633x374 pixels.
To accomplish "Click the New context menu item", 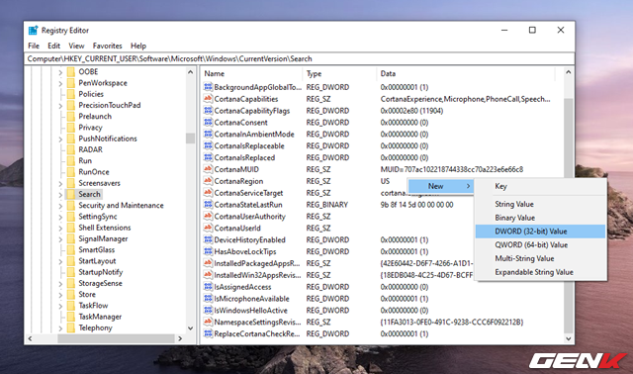I will point(440,186).
